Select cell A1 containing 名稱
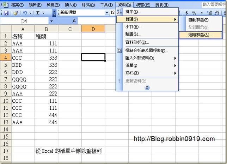 tap(23, 36)
